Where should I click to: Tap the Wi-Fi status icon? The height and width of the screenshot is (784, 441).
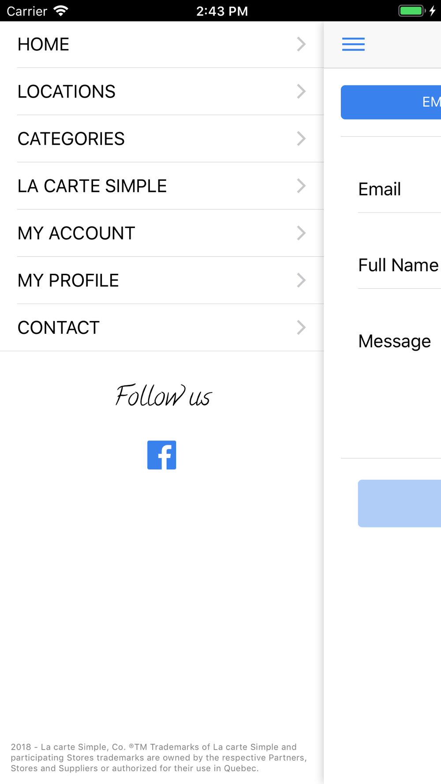coord(61,11)
